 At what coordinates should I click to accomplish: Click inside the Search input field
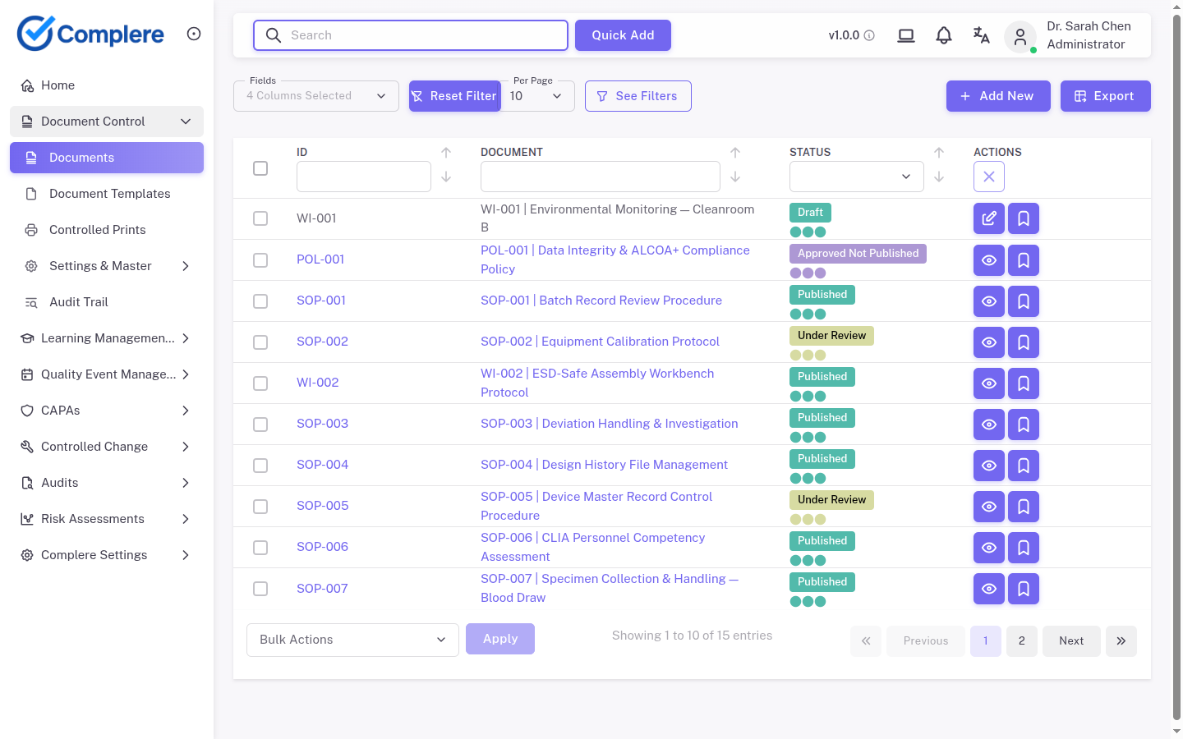[410, 35]
